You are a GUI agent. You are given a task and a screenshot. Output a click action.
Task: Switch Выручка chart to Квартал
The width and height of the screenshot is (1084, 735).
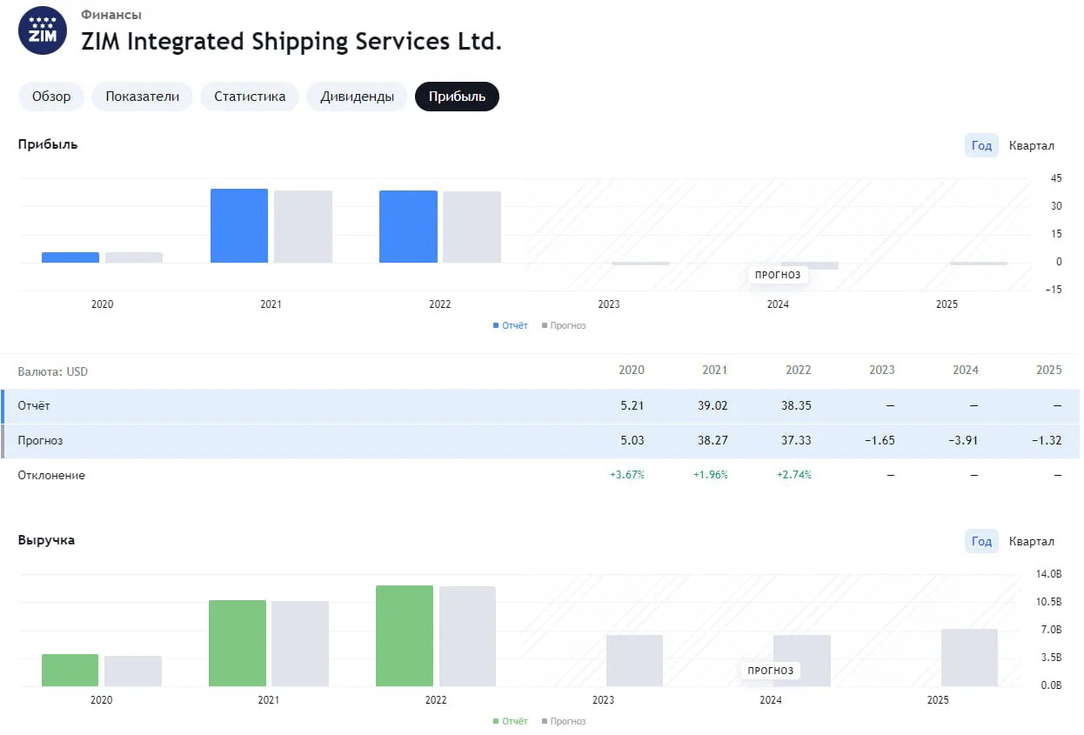(x=1032, y=541)
